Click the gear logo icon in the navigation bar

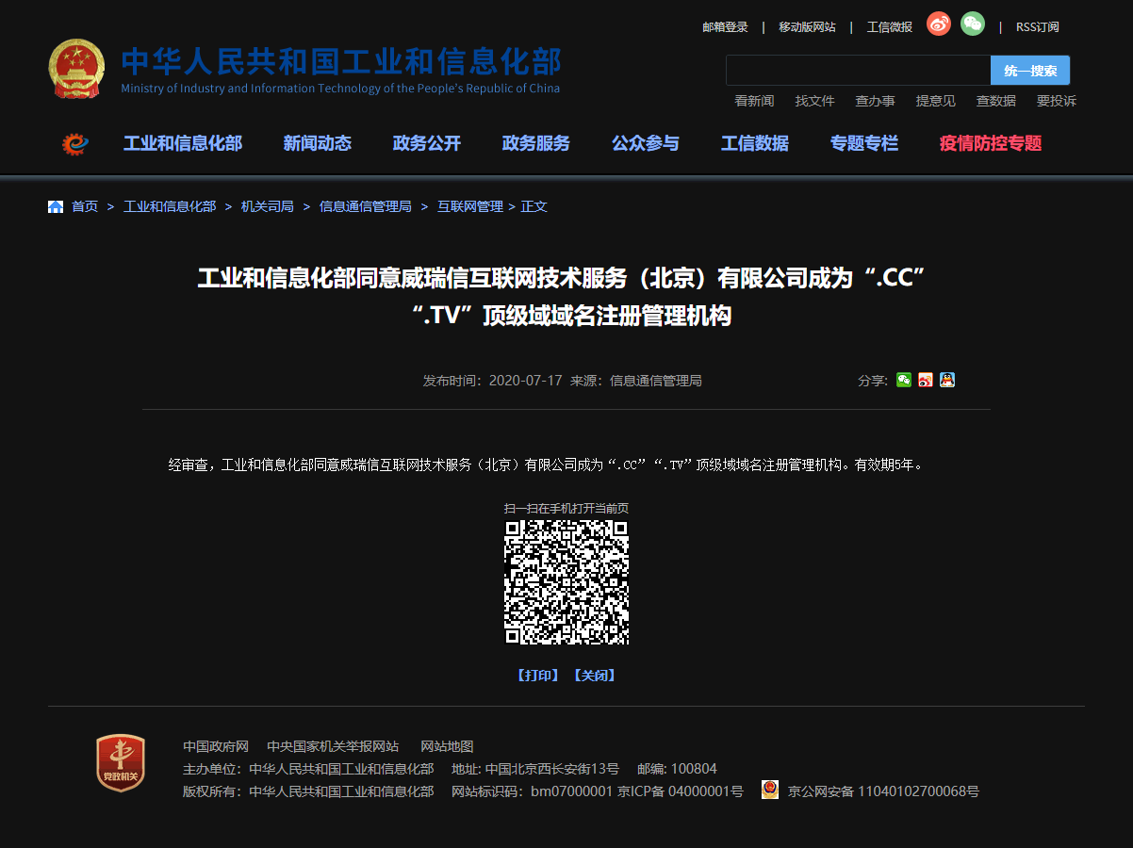click(74, 144)
